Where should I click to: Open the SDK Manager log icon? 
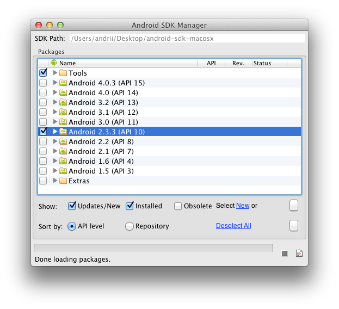point(299,254)
